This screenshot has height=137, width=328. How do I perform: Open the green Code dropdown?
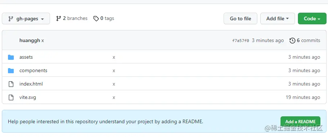[x=312, y=18]
